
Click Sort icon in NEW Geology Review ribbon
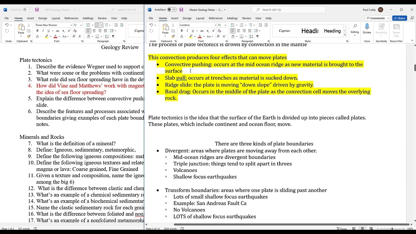[107, 36]
